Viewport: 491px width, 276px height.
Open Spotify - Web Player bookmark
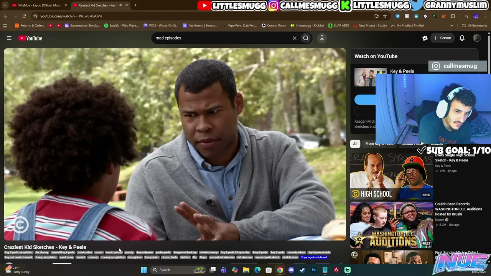122,26
